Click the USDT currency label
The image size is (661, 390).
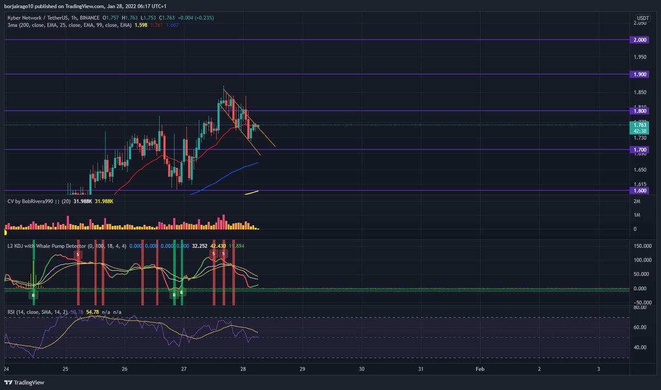tap(642, 18)
